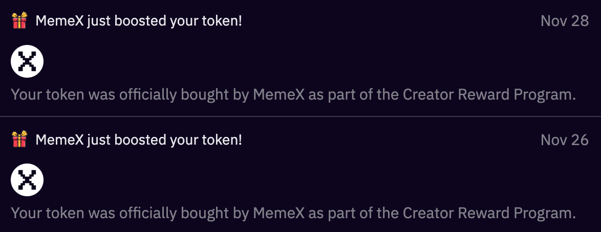Screen dimensions: 601x232
Task: Click the "Nov 28" date label
Action: tap(564, 21)
